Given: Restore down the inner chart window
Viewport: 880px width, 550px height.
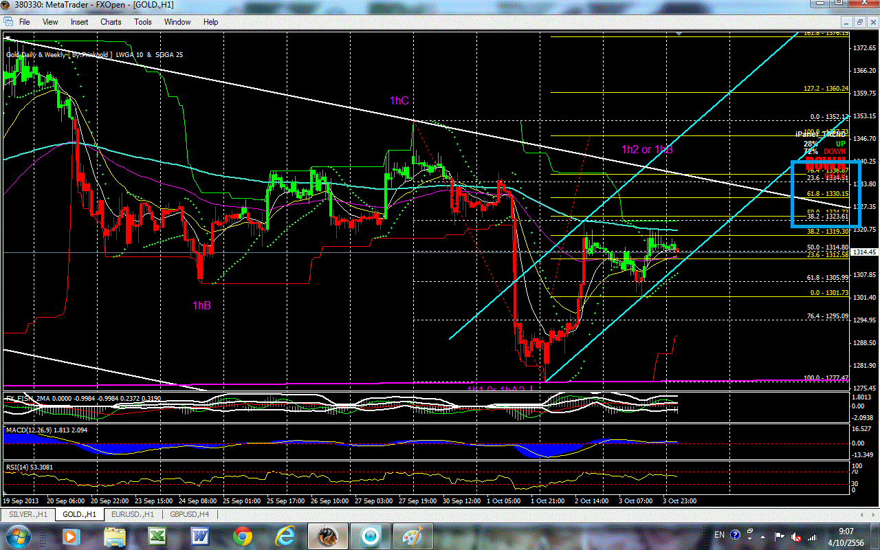Looking at the screenshot, I should (x=859, y=22).
